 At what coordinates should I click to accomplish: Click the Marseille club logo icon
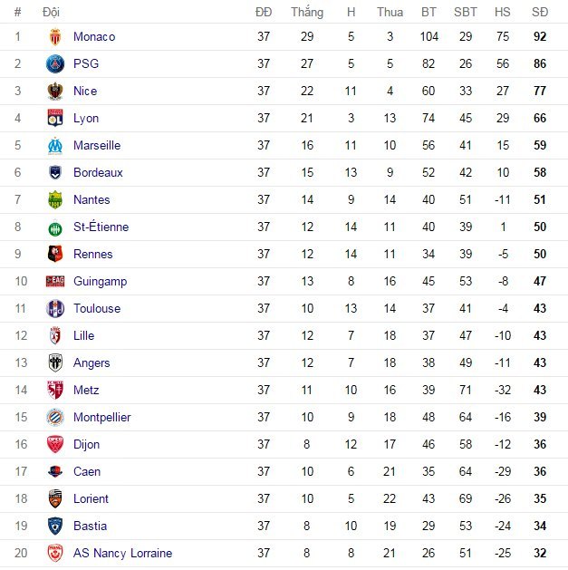click(55, 146)
